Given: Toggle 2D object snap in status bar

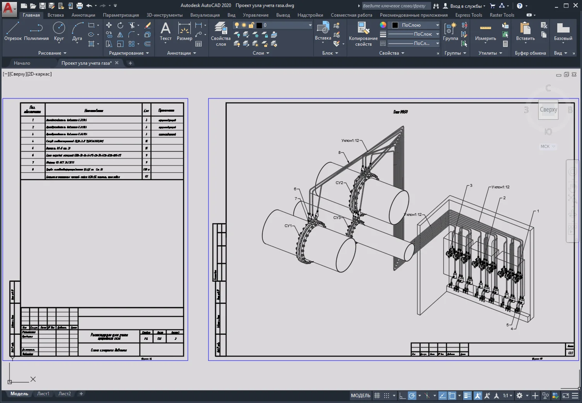Looking at the screenshot, I should coord(452,396).
